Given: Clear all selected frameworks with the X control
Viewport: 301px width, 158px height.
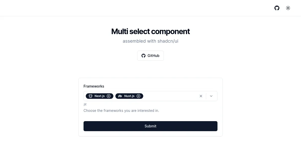Looking at the screenshot, I should 201,96.
